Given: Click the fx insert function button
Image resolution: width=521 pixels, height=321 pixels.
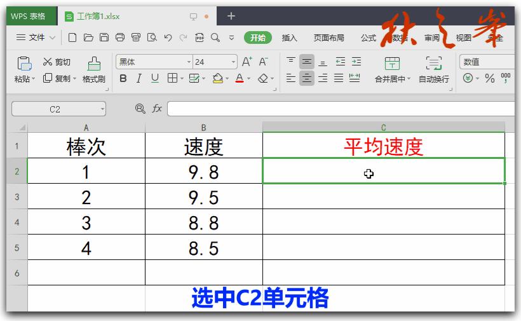Looking at the screenshot, I should click(157, 109).
